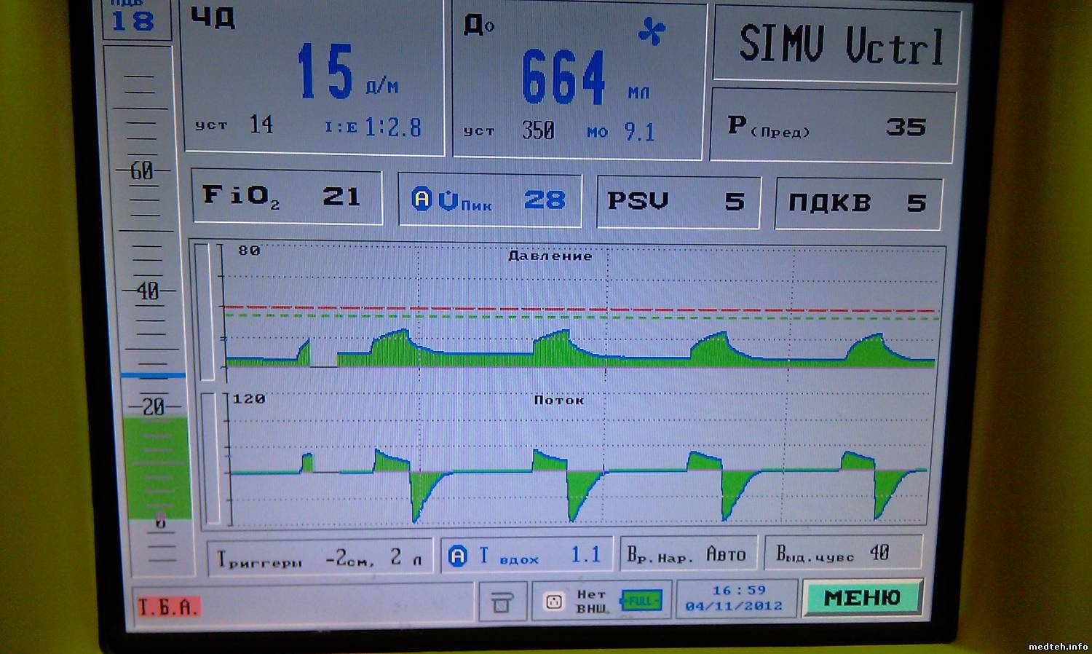Select the P(Пред) 35 pressure limit
1092x654 pixels.
tap(831, 127)
